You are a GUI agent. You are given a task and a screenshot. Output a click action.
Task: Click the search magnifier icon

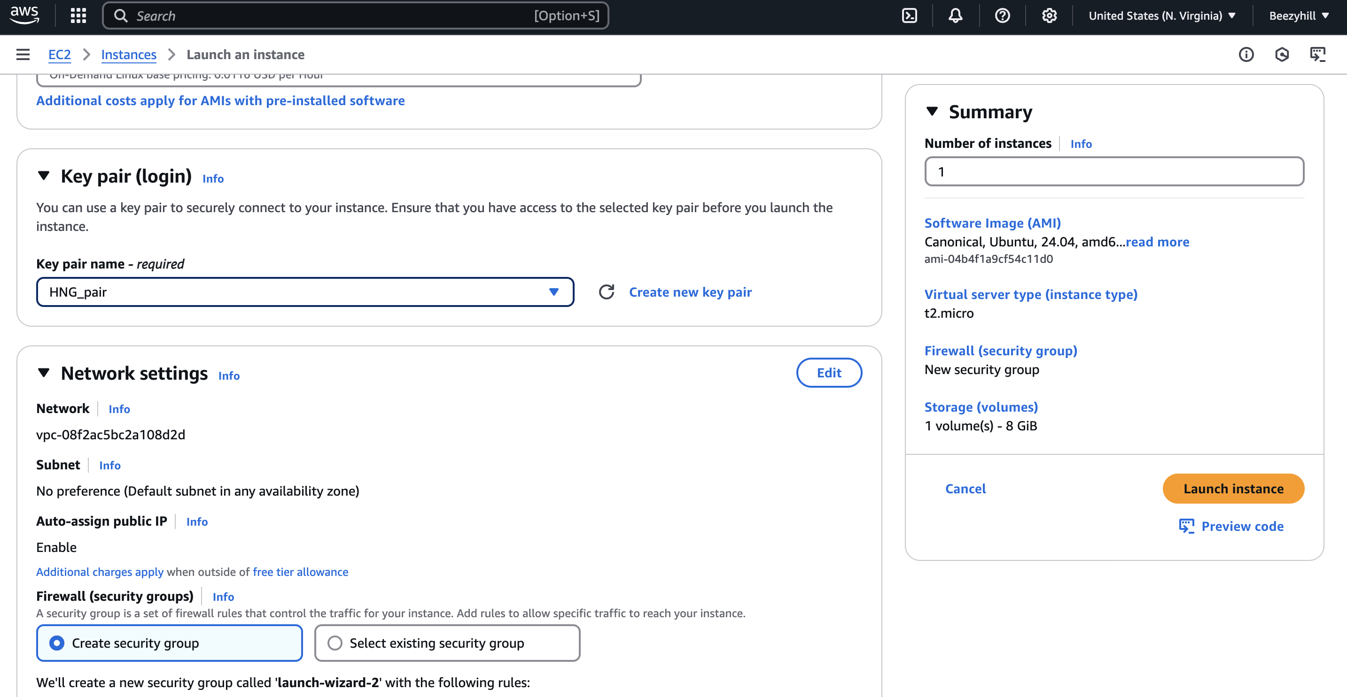pyautogui.click(x=121, y=15)
